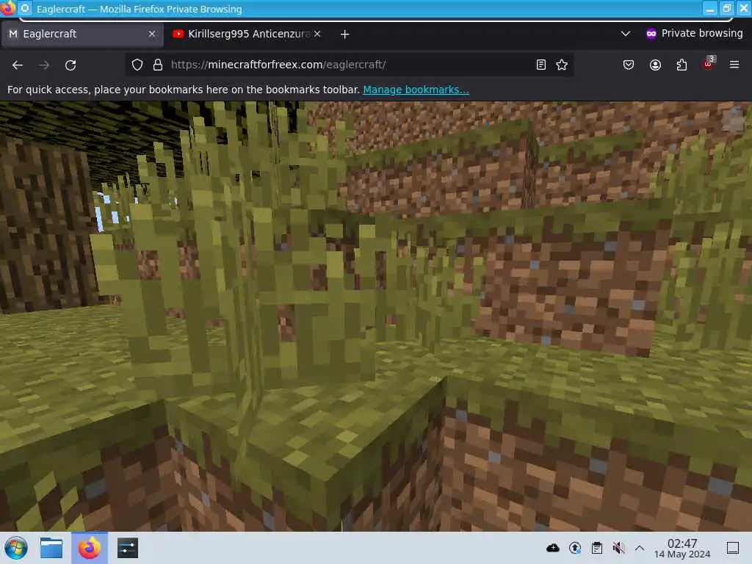Viewport: 752px width, 564px height.
Task: Toggle reader view in the address bar
Action: [x=541, y=65]
